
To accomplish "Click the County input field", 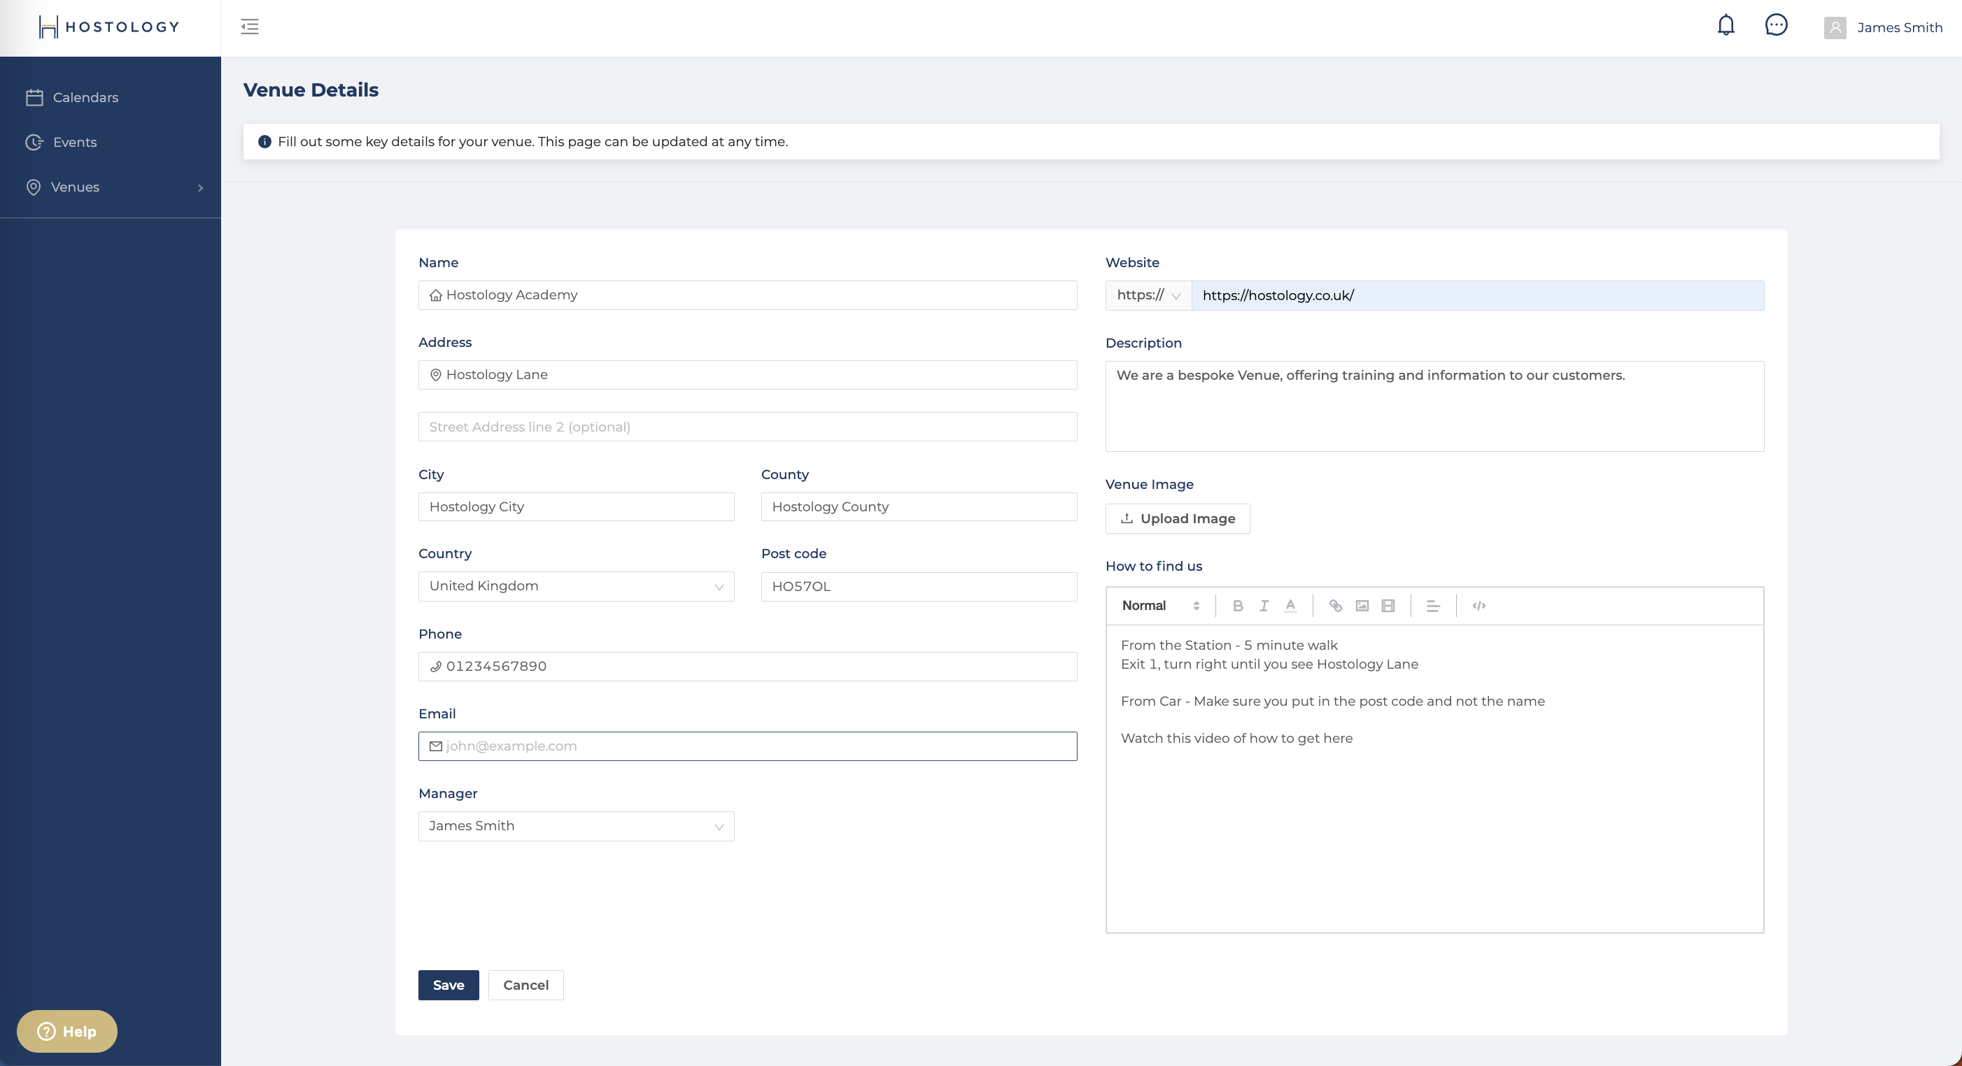I will coord(919,507).
